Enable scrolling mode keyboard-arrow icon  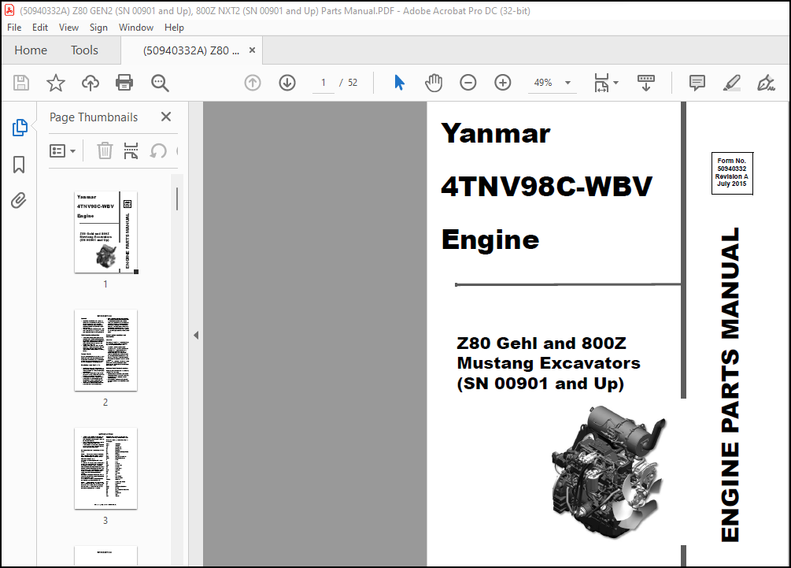pos(645,82)
